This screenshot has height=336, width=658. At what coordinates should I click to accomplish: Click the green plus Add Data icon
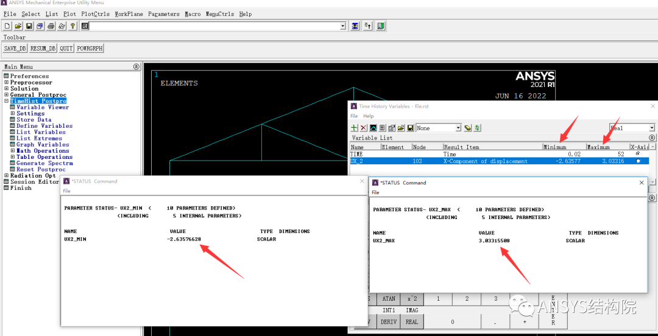pyautogui.click(x=355, y=128)
